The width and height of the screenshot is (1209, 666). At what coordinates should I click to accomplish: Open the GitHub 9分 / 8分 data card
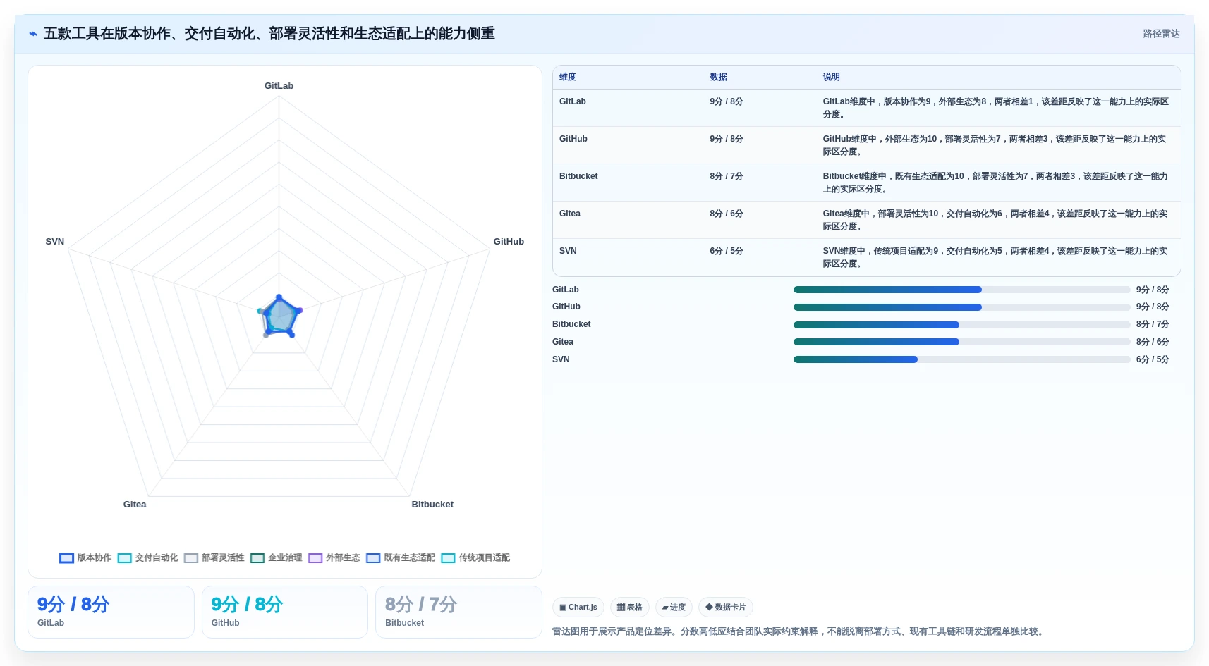click(285, 612)
